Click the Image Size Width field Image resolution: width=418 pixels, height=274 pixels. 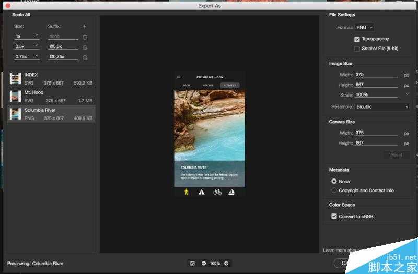(x=376, y=75)
